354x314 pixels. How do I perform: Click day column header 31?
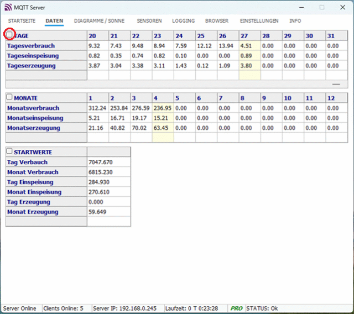pos(337,36)
